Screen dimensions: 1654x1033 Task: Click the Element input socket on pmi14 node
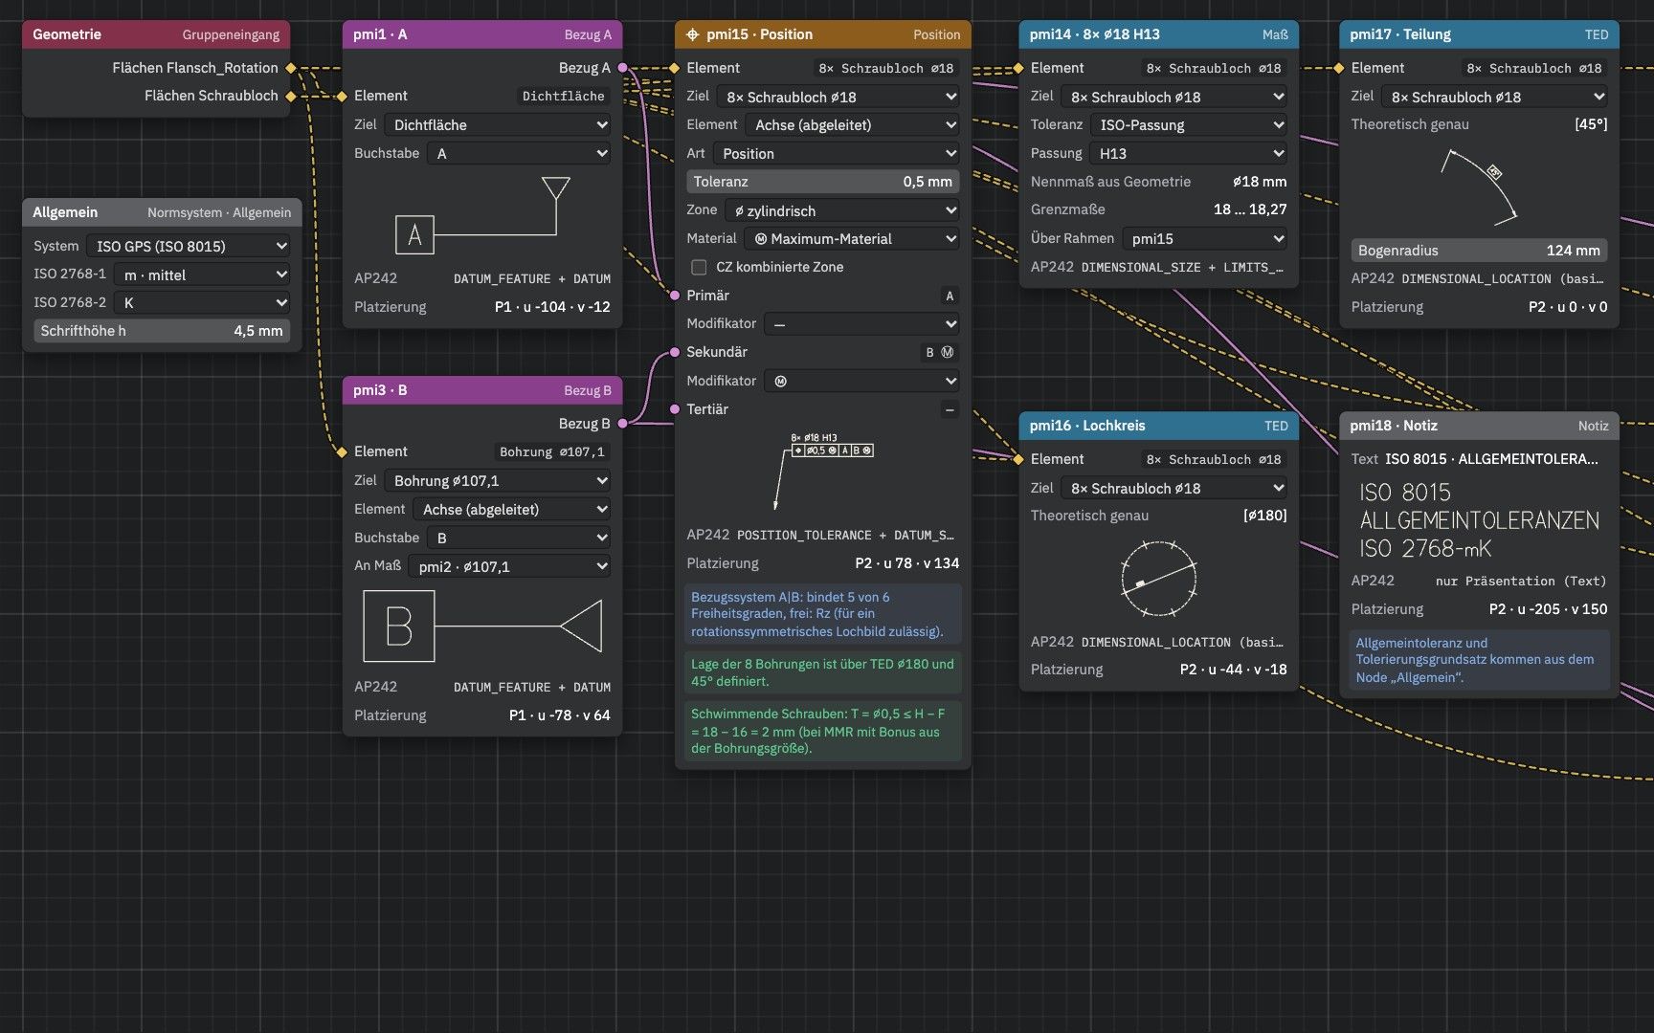coord(1019,68)
